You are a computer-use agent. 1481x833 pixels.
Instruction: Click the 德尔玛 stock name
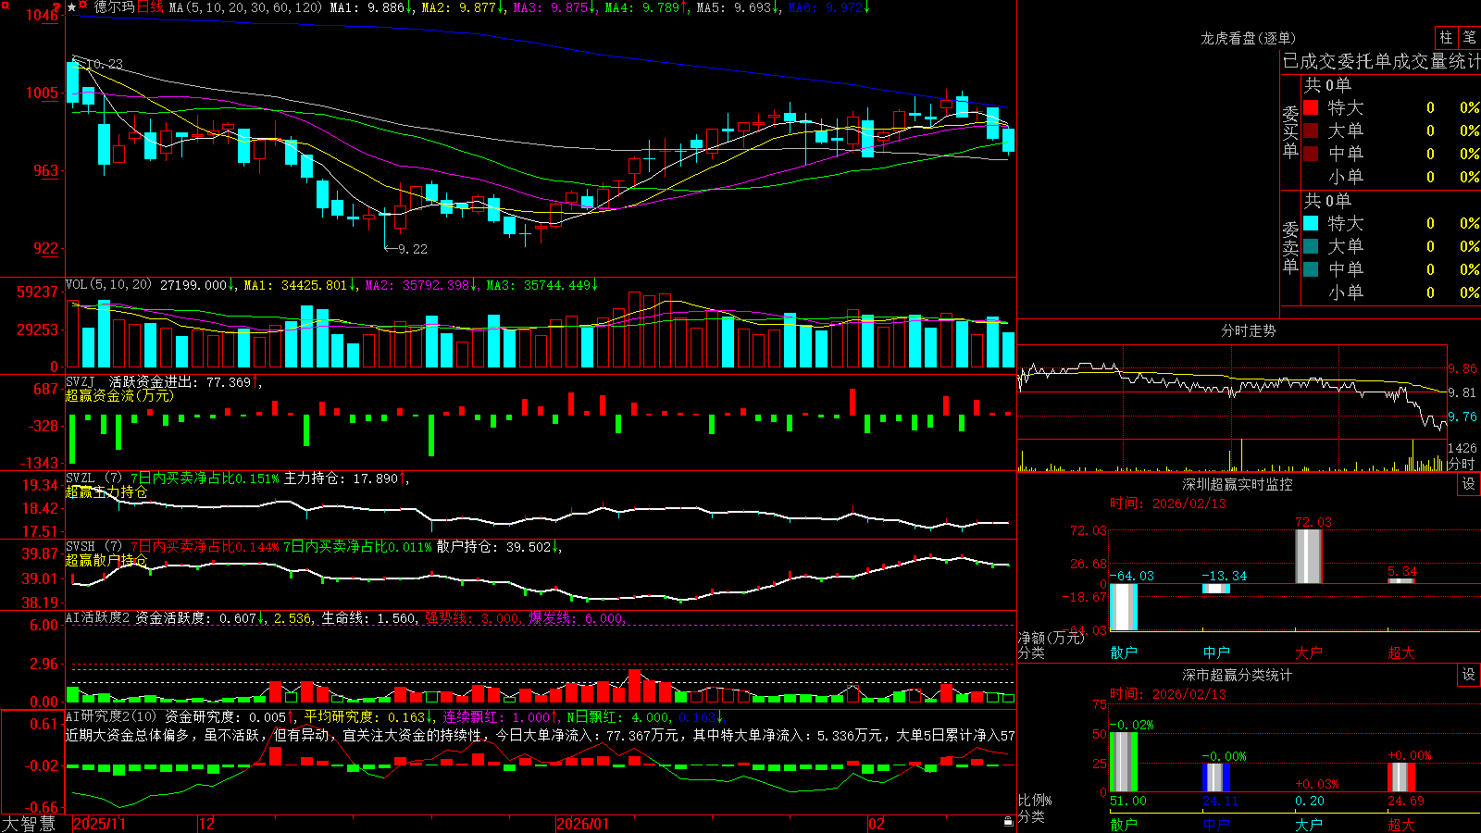[x=114, y=7]
